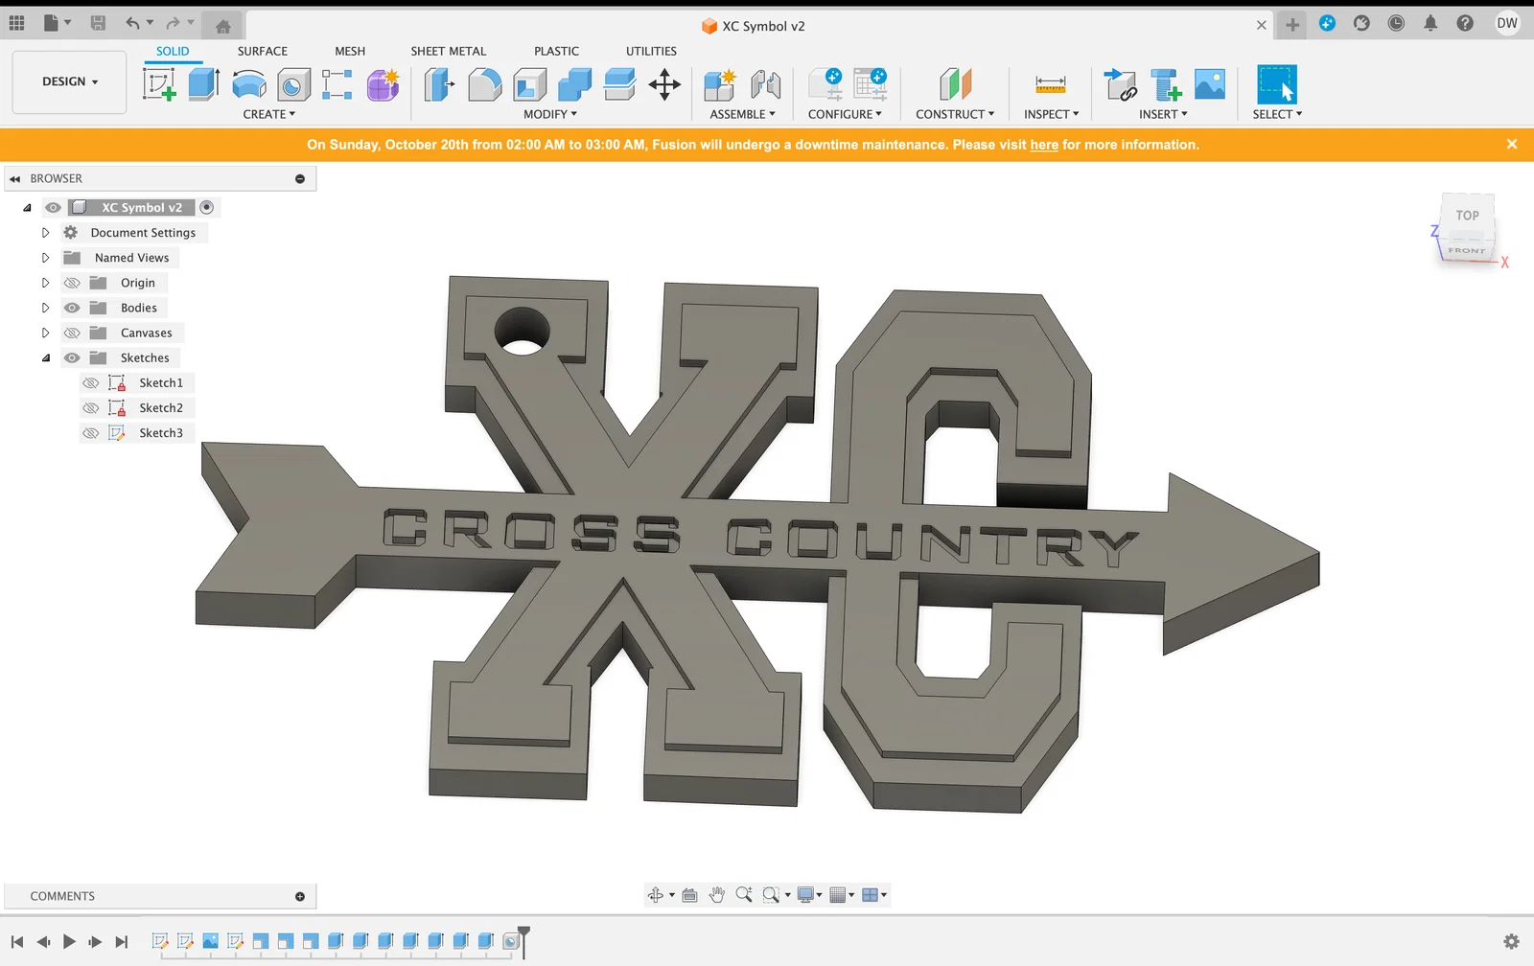Dismiss the orange maintenance banner
This screenshot has height=966, width=1534.
(x=1512, y=144)
